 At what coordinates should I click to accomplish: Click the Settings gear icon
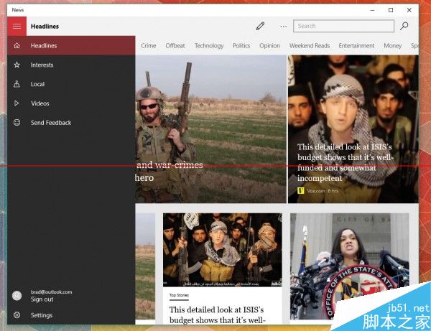click(17, 314)
